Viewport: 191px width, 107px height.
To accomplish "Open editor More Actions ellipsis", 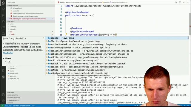I will coord(188,2).
